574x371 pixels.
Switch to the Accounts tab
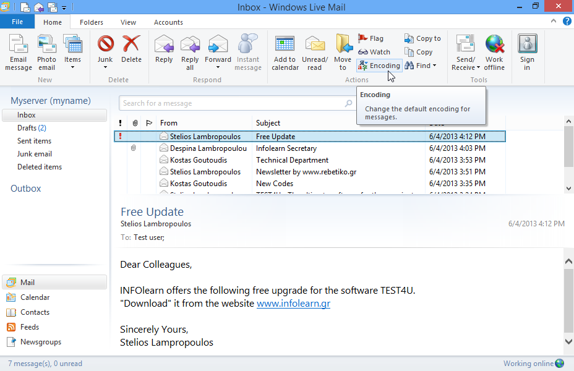pos(168,22)
